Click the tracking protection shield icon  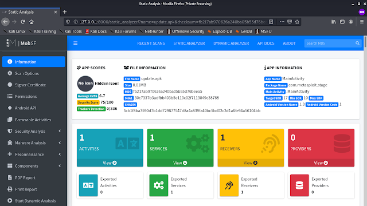pyautogui.click(x=68, y=22)
